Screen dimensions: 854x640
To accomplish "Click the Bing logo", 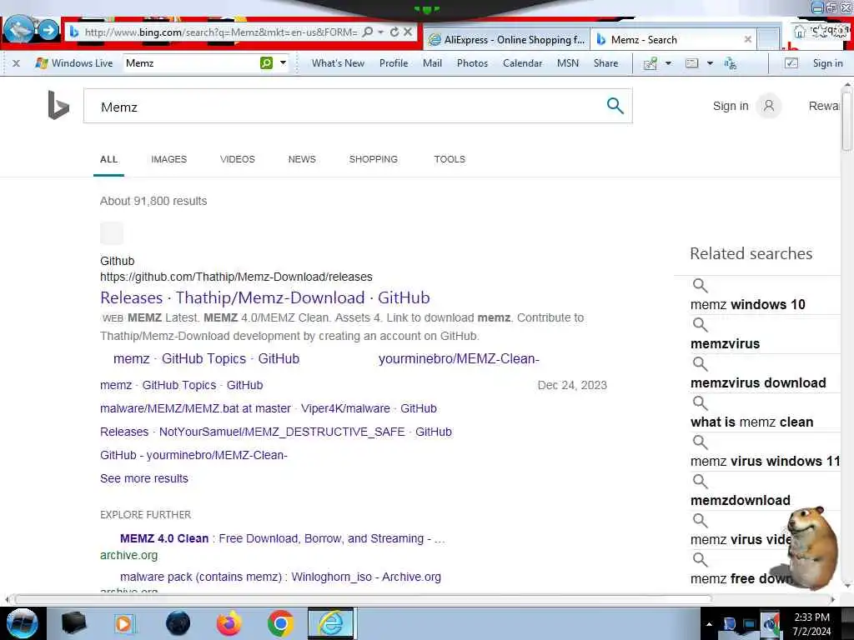I will (58, 105).
